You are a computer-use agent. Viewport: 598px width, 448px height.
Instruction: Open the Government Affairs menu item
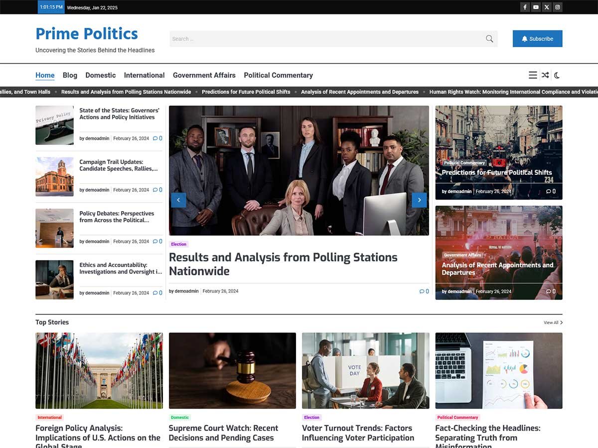click(204, 75)
